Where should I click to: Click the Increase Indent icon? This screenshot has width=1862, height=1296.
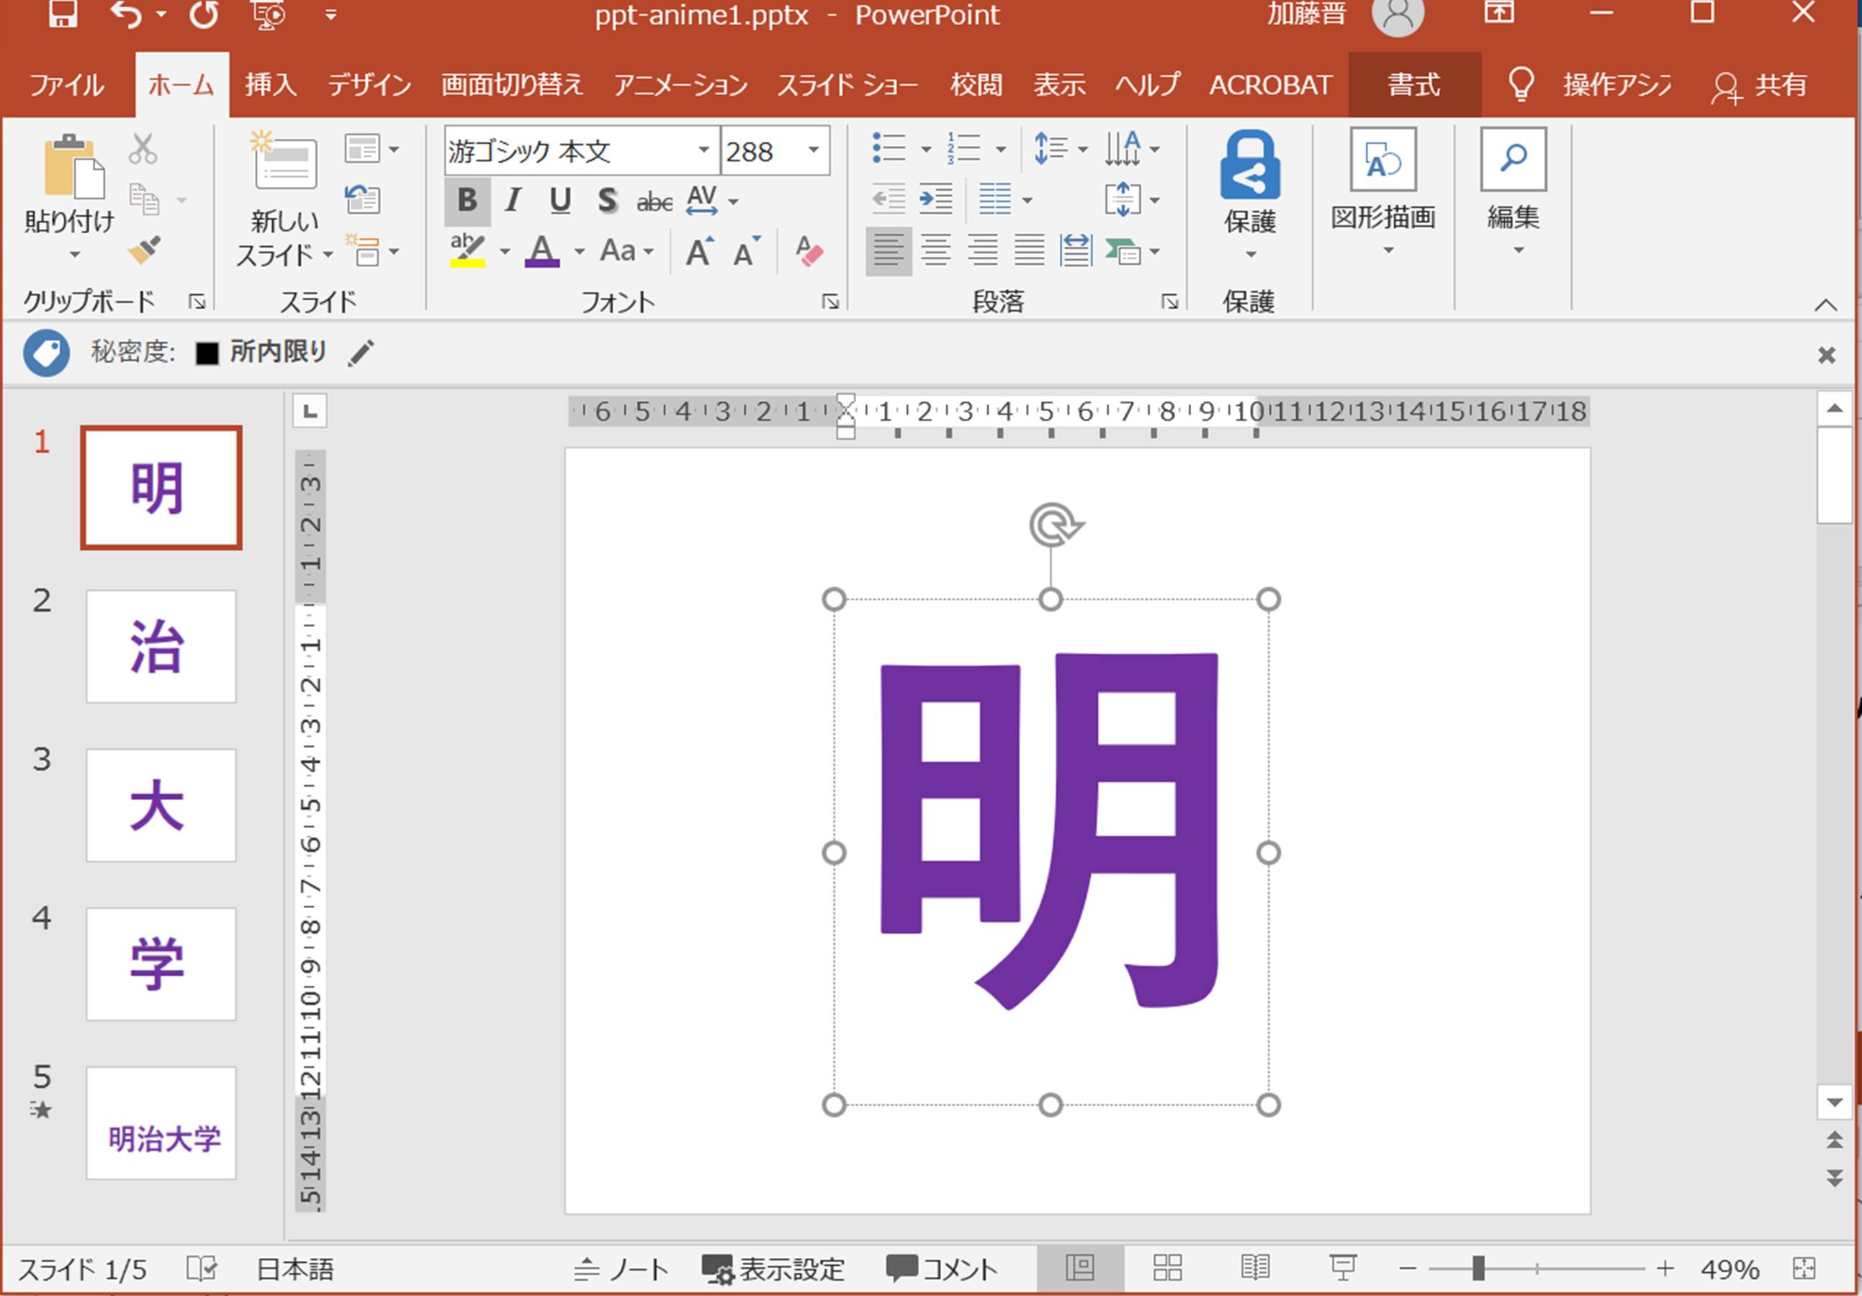coord(936,199)
